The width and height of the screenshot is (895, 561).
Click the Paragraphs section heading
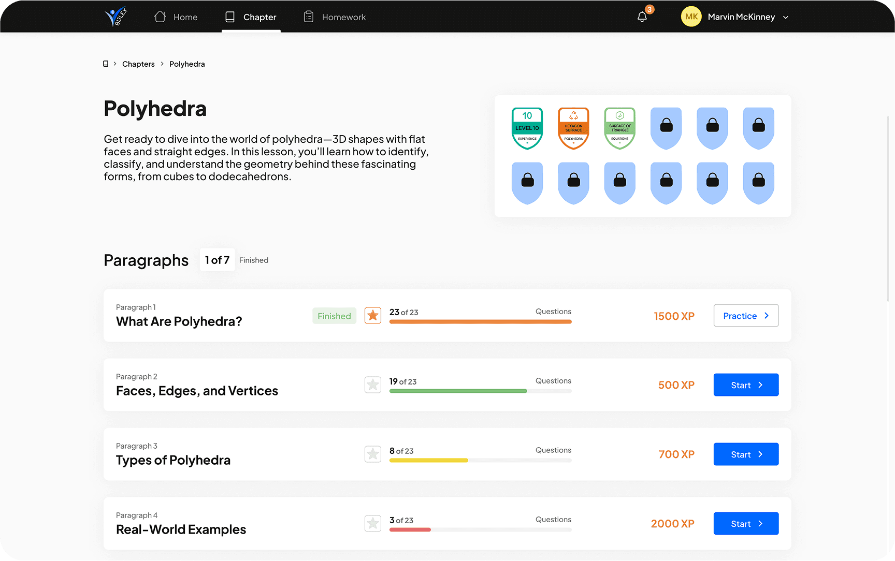pyautogui.click(x=146, y=260)
